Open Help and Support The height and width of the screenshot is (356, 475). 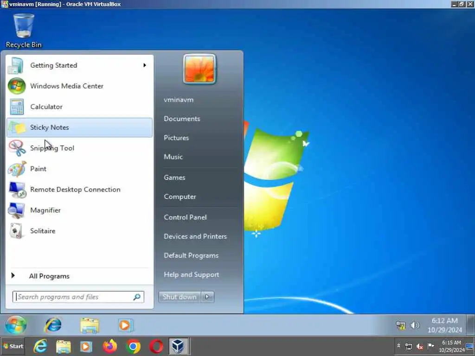[192, 274]
